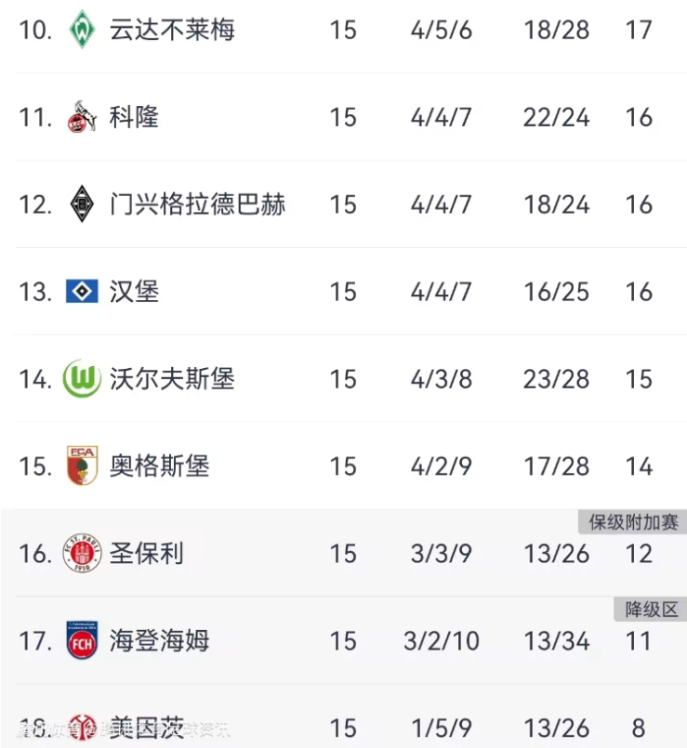Viewport: 687px width, 748px height.
Task: Tap the 1. FC Köln crest
Action: 82,117
